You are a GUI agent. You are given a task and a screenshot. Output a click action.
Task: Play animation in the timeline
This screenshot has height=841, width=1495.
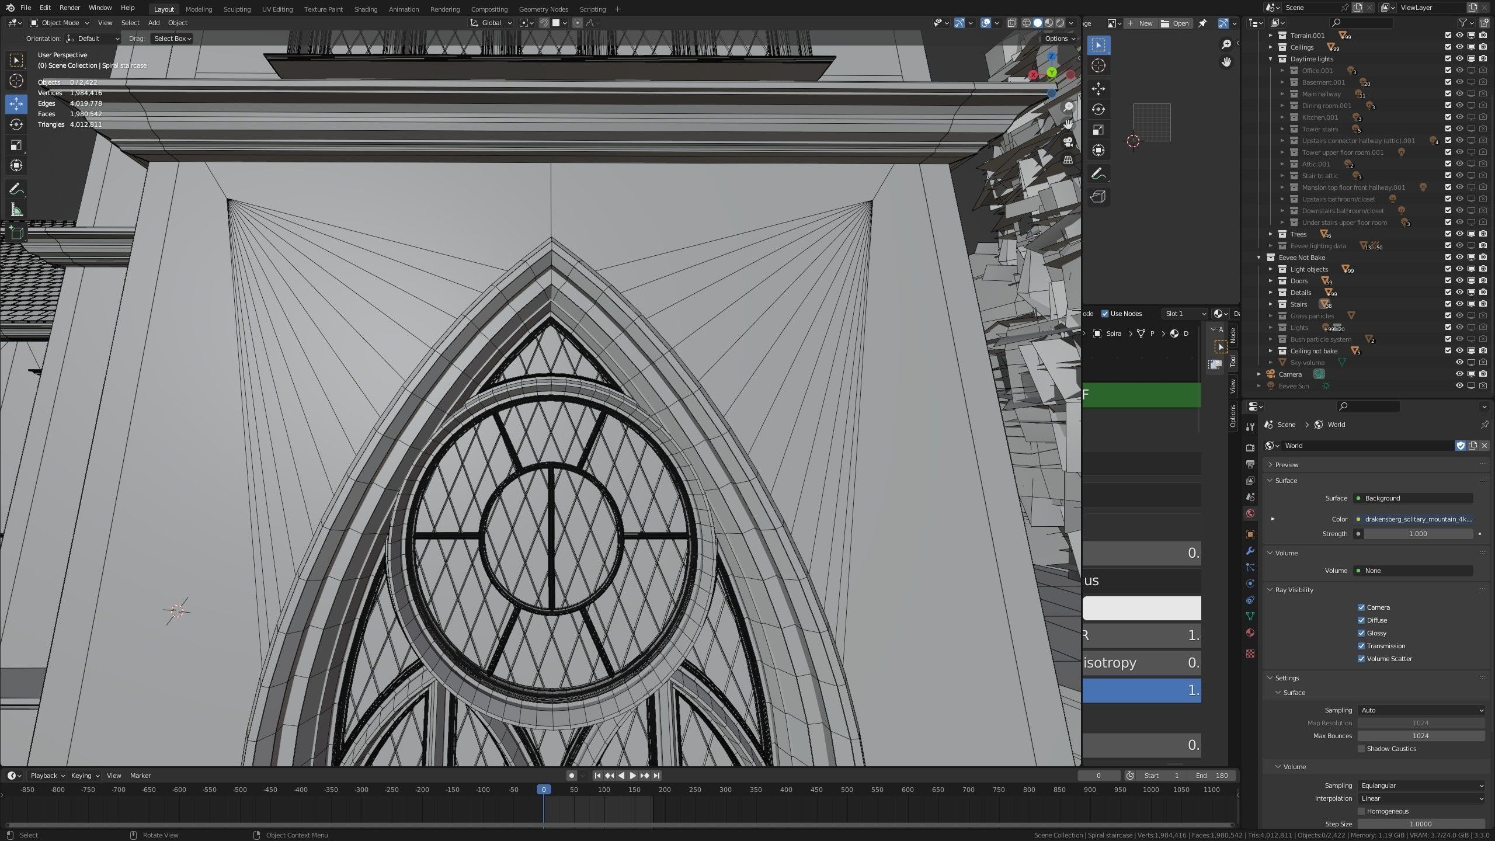click(x=632, y=776)
